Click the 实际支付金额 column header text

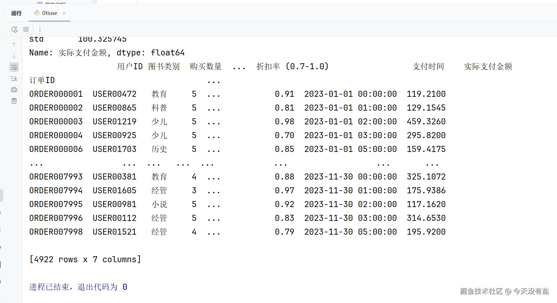[488, 66]
